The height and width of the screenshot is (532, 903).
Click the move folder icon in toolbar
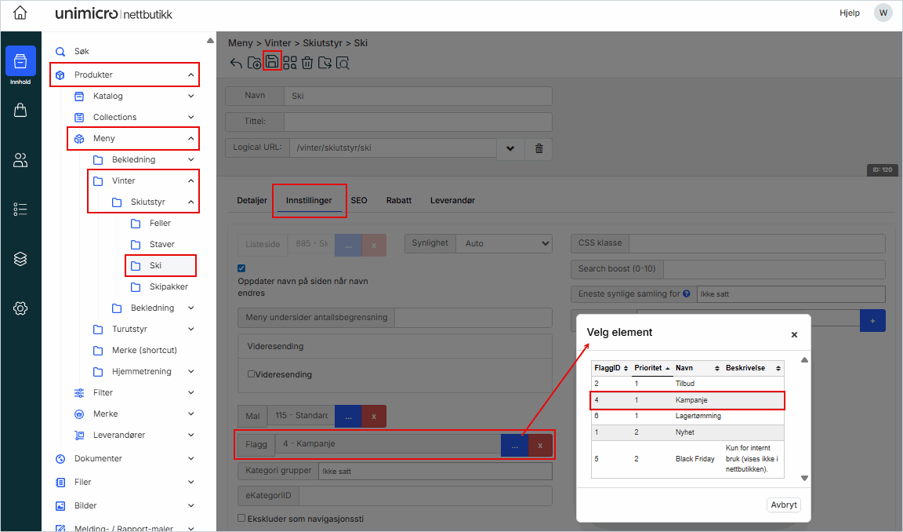[325, 64]
